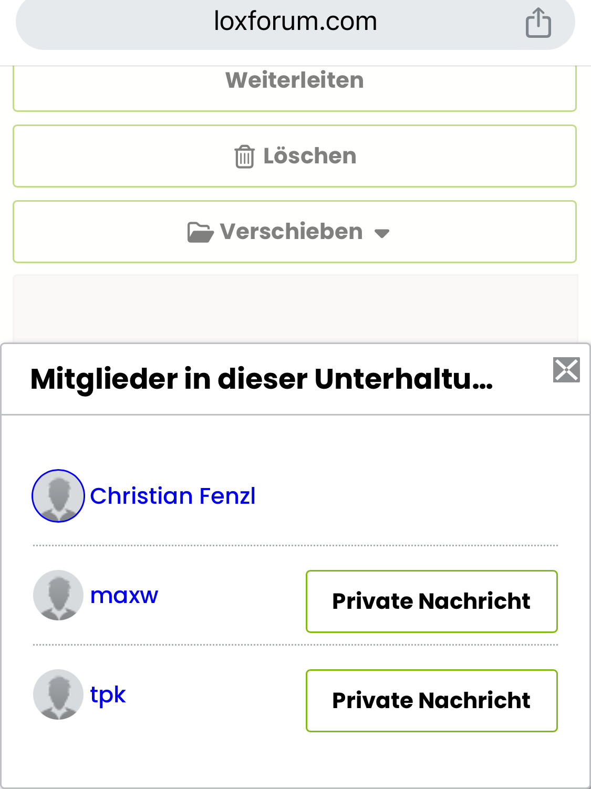Click the dotted divider below Christian Fenzl
This screenshot has width=591, height=789.
coord(295,546)
